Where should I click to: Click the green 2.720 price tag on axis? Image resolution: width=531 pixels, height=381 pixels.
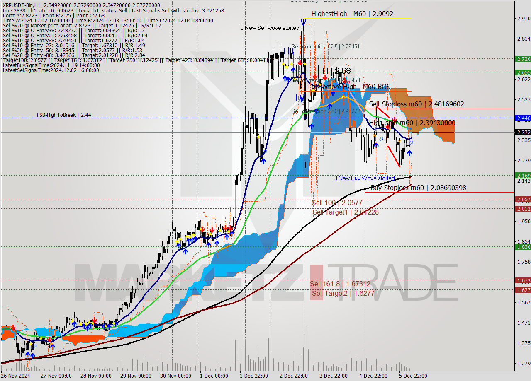523,59
